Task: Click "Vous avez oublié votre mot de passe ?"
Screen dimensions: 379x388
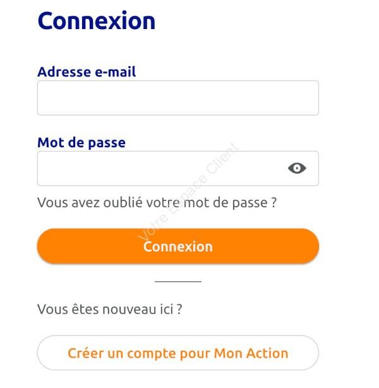Action: click(x=157, y=203)
